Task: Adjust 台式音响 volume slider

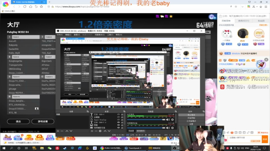Action: tap(146, 120)
